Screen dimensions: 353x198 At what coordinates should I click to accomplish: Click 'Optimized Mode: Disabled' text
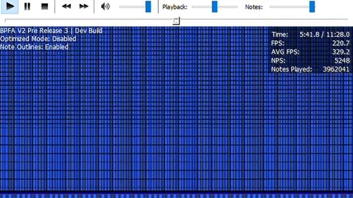click(x=38, y=39)
